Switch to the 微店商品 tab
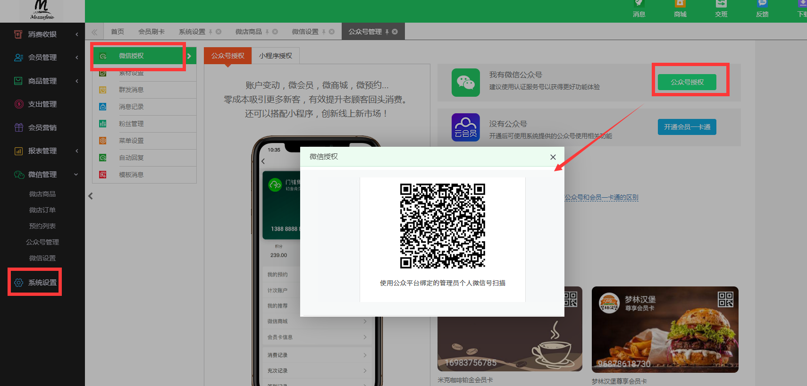This screenshot has width=807, height=386. tap(249, 32)
